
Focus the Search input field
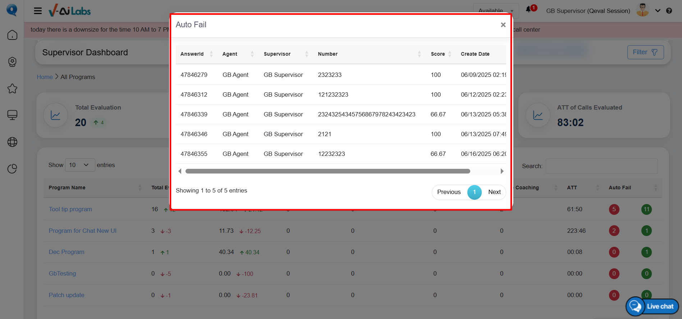point(601,166)
